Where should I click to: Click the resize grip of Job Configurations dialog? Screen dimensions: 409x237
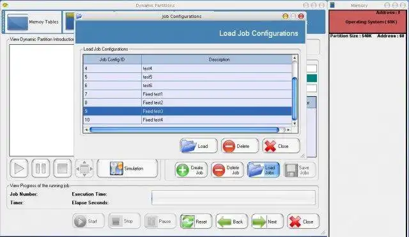pyautogui.click(x=302, y=156)
